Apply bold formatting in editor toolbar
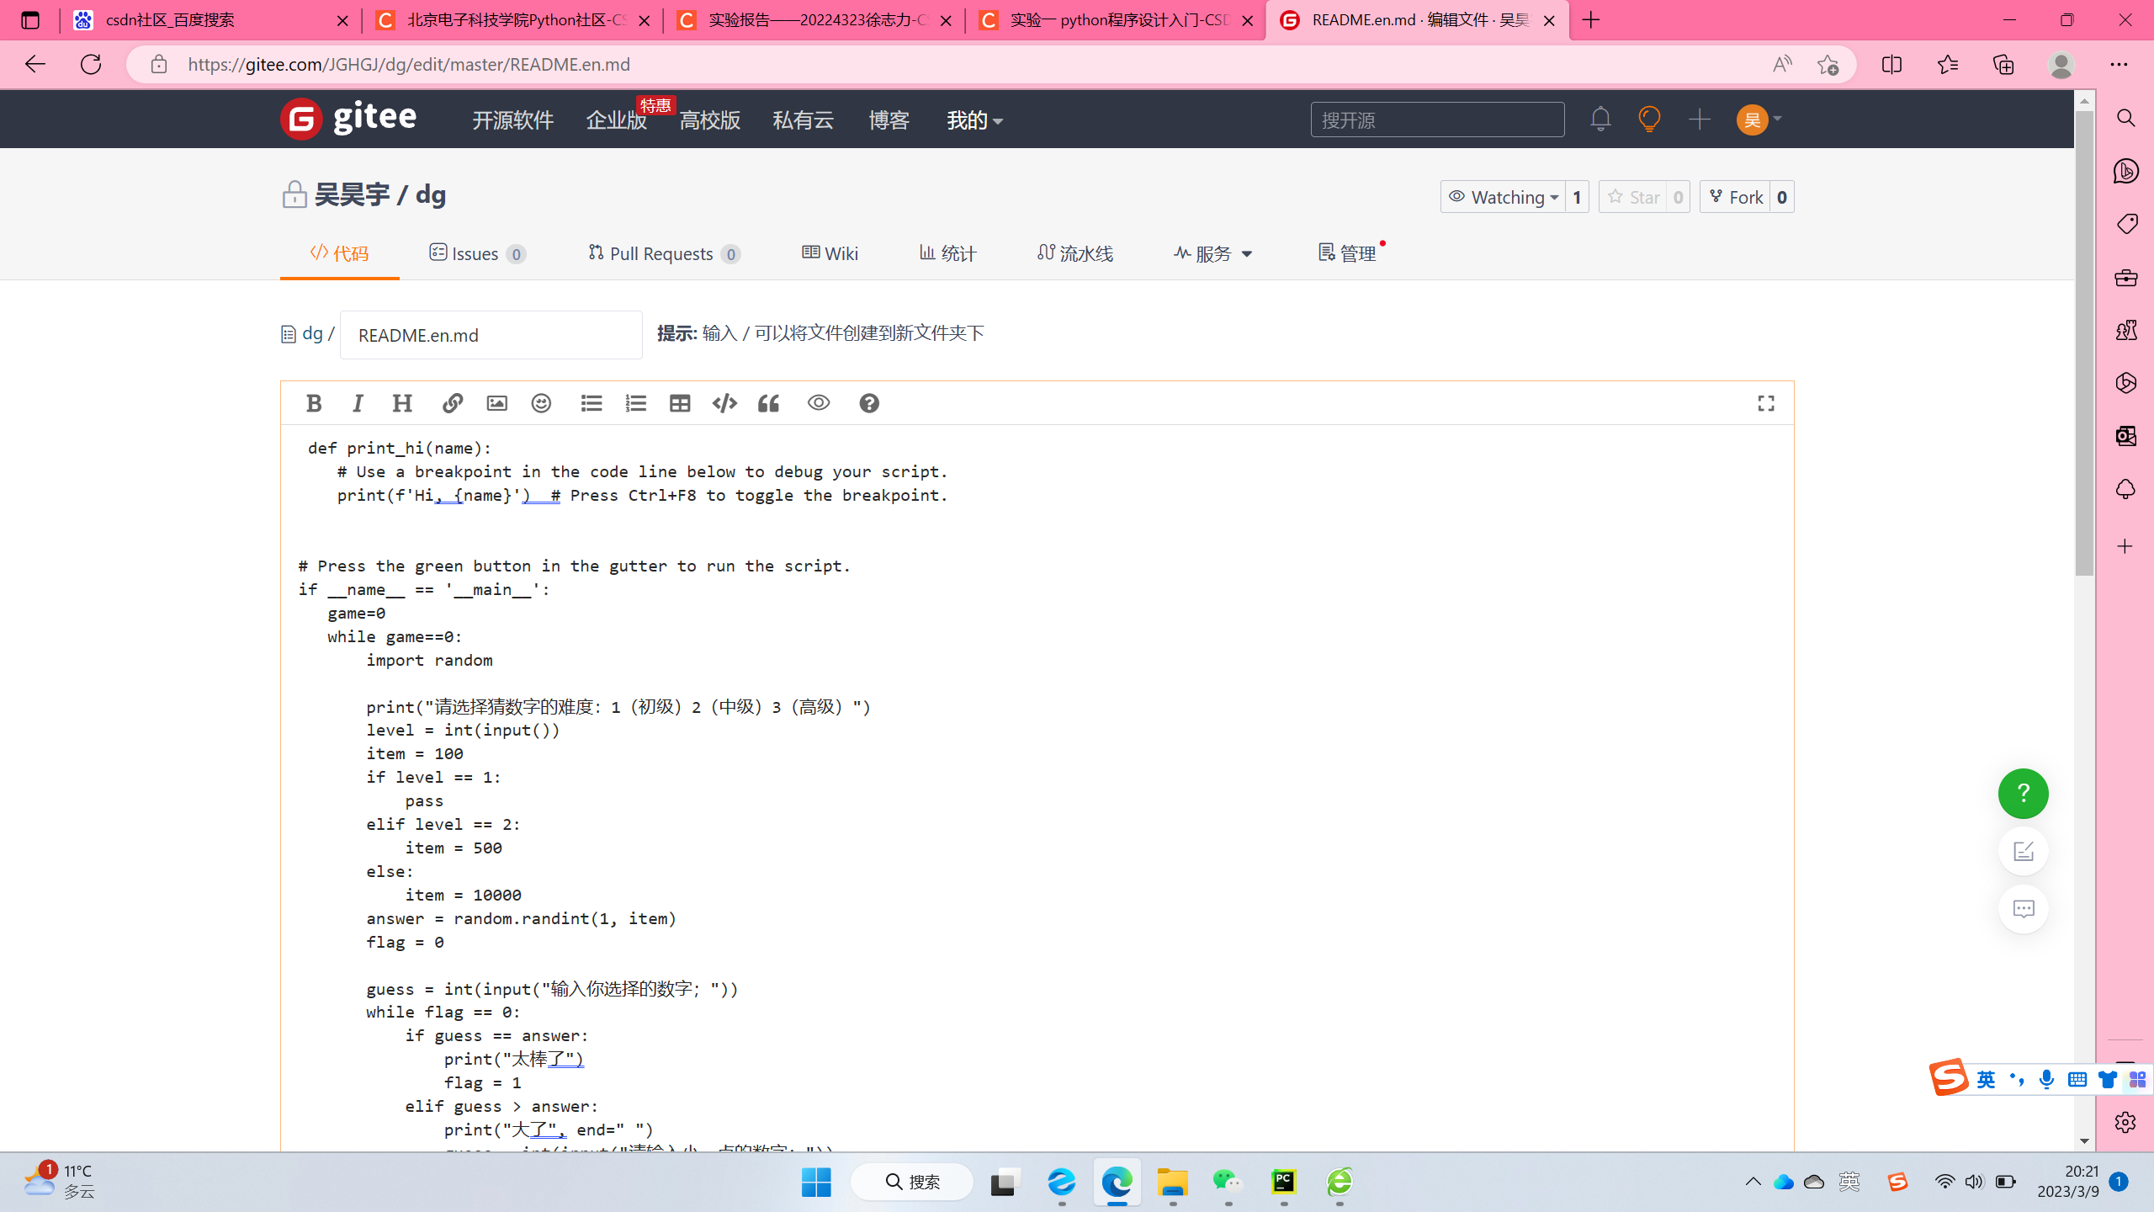 [314, 403]
